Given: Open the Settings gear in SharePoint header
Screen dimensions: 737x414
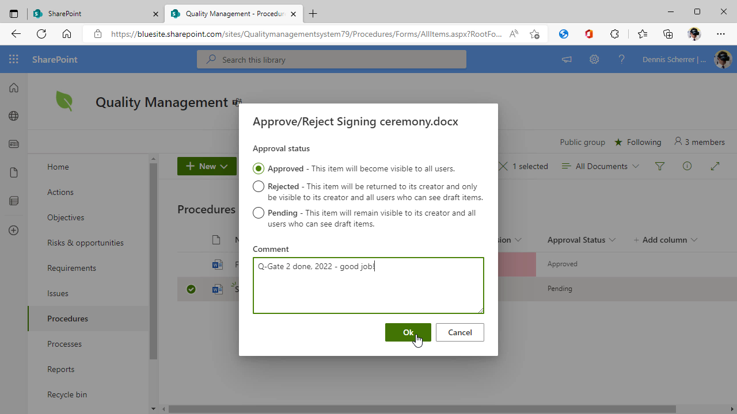Looking at the screenshot, I should [x=594, y=59].
